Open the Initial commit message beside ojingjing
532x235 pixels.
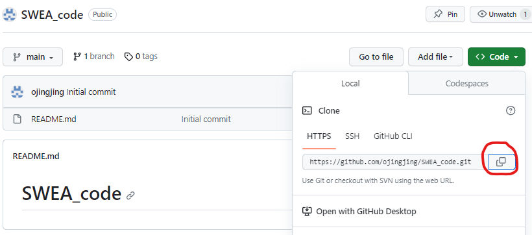point(91,92)
